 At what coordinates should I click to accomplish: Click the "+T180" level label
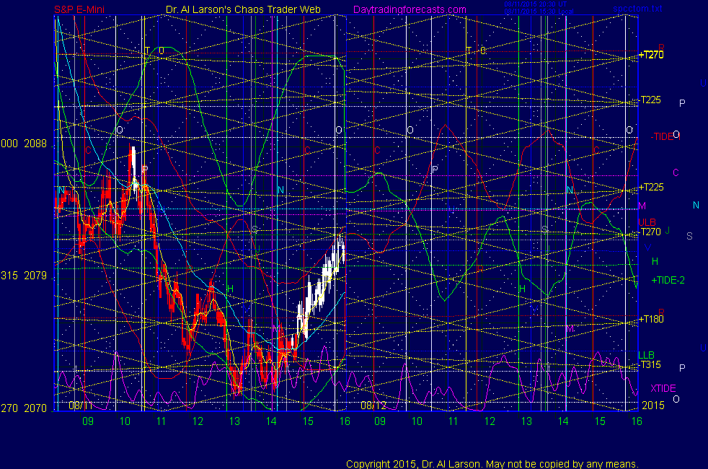click(x=651, y=319)
